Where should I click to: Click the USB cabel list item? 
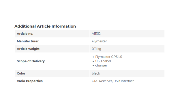[x=103, y=61]
